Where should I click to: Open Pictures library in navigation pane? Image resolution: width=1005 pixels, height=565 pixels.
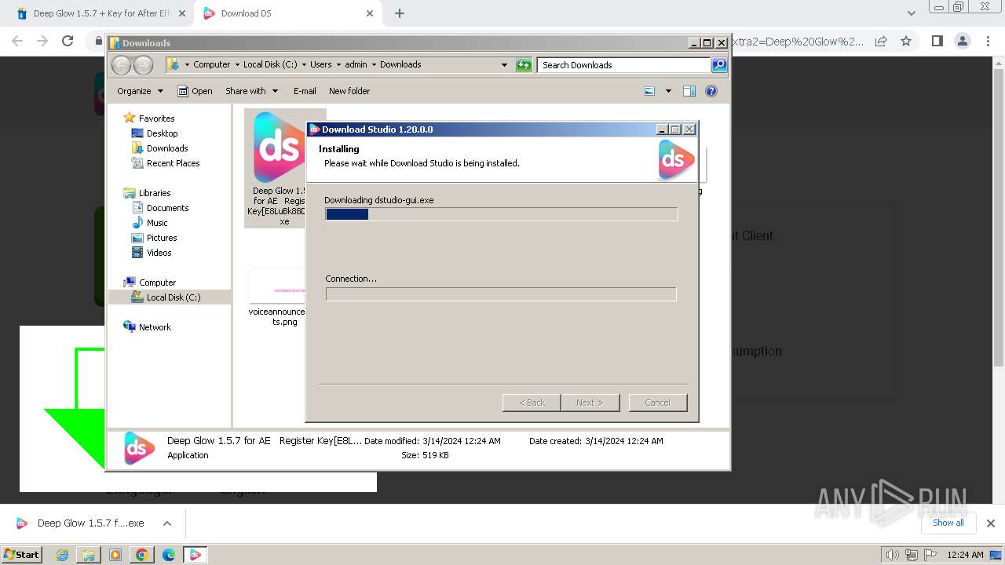click(162, 238)
